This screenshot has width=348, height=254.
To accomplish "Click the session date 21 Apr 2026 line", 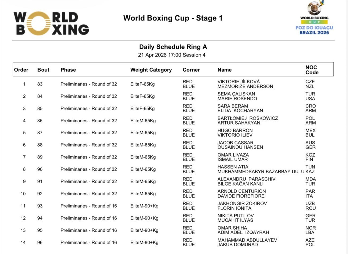I will 172,55.
